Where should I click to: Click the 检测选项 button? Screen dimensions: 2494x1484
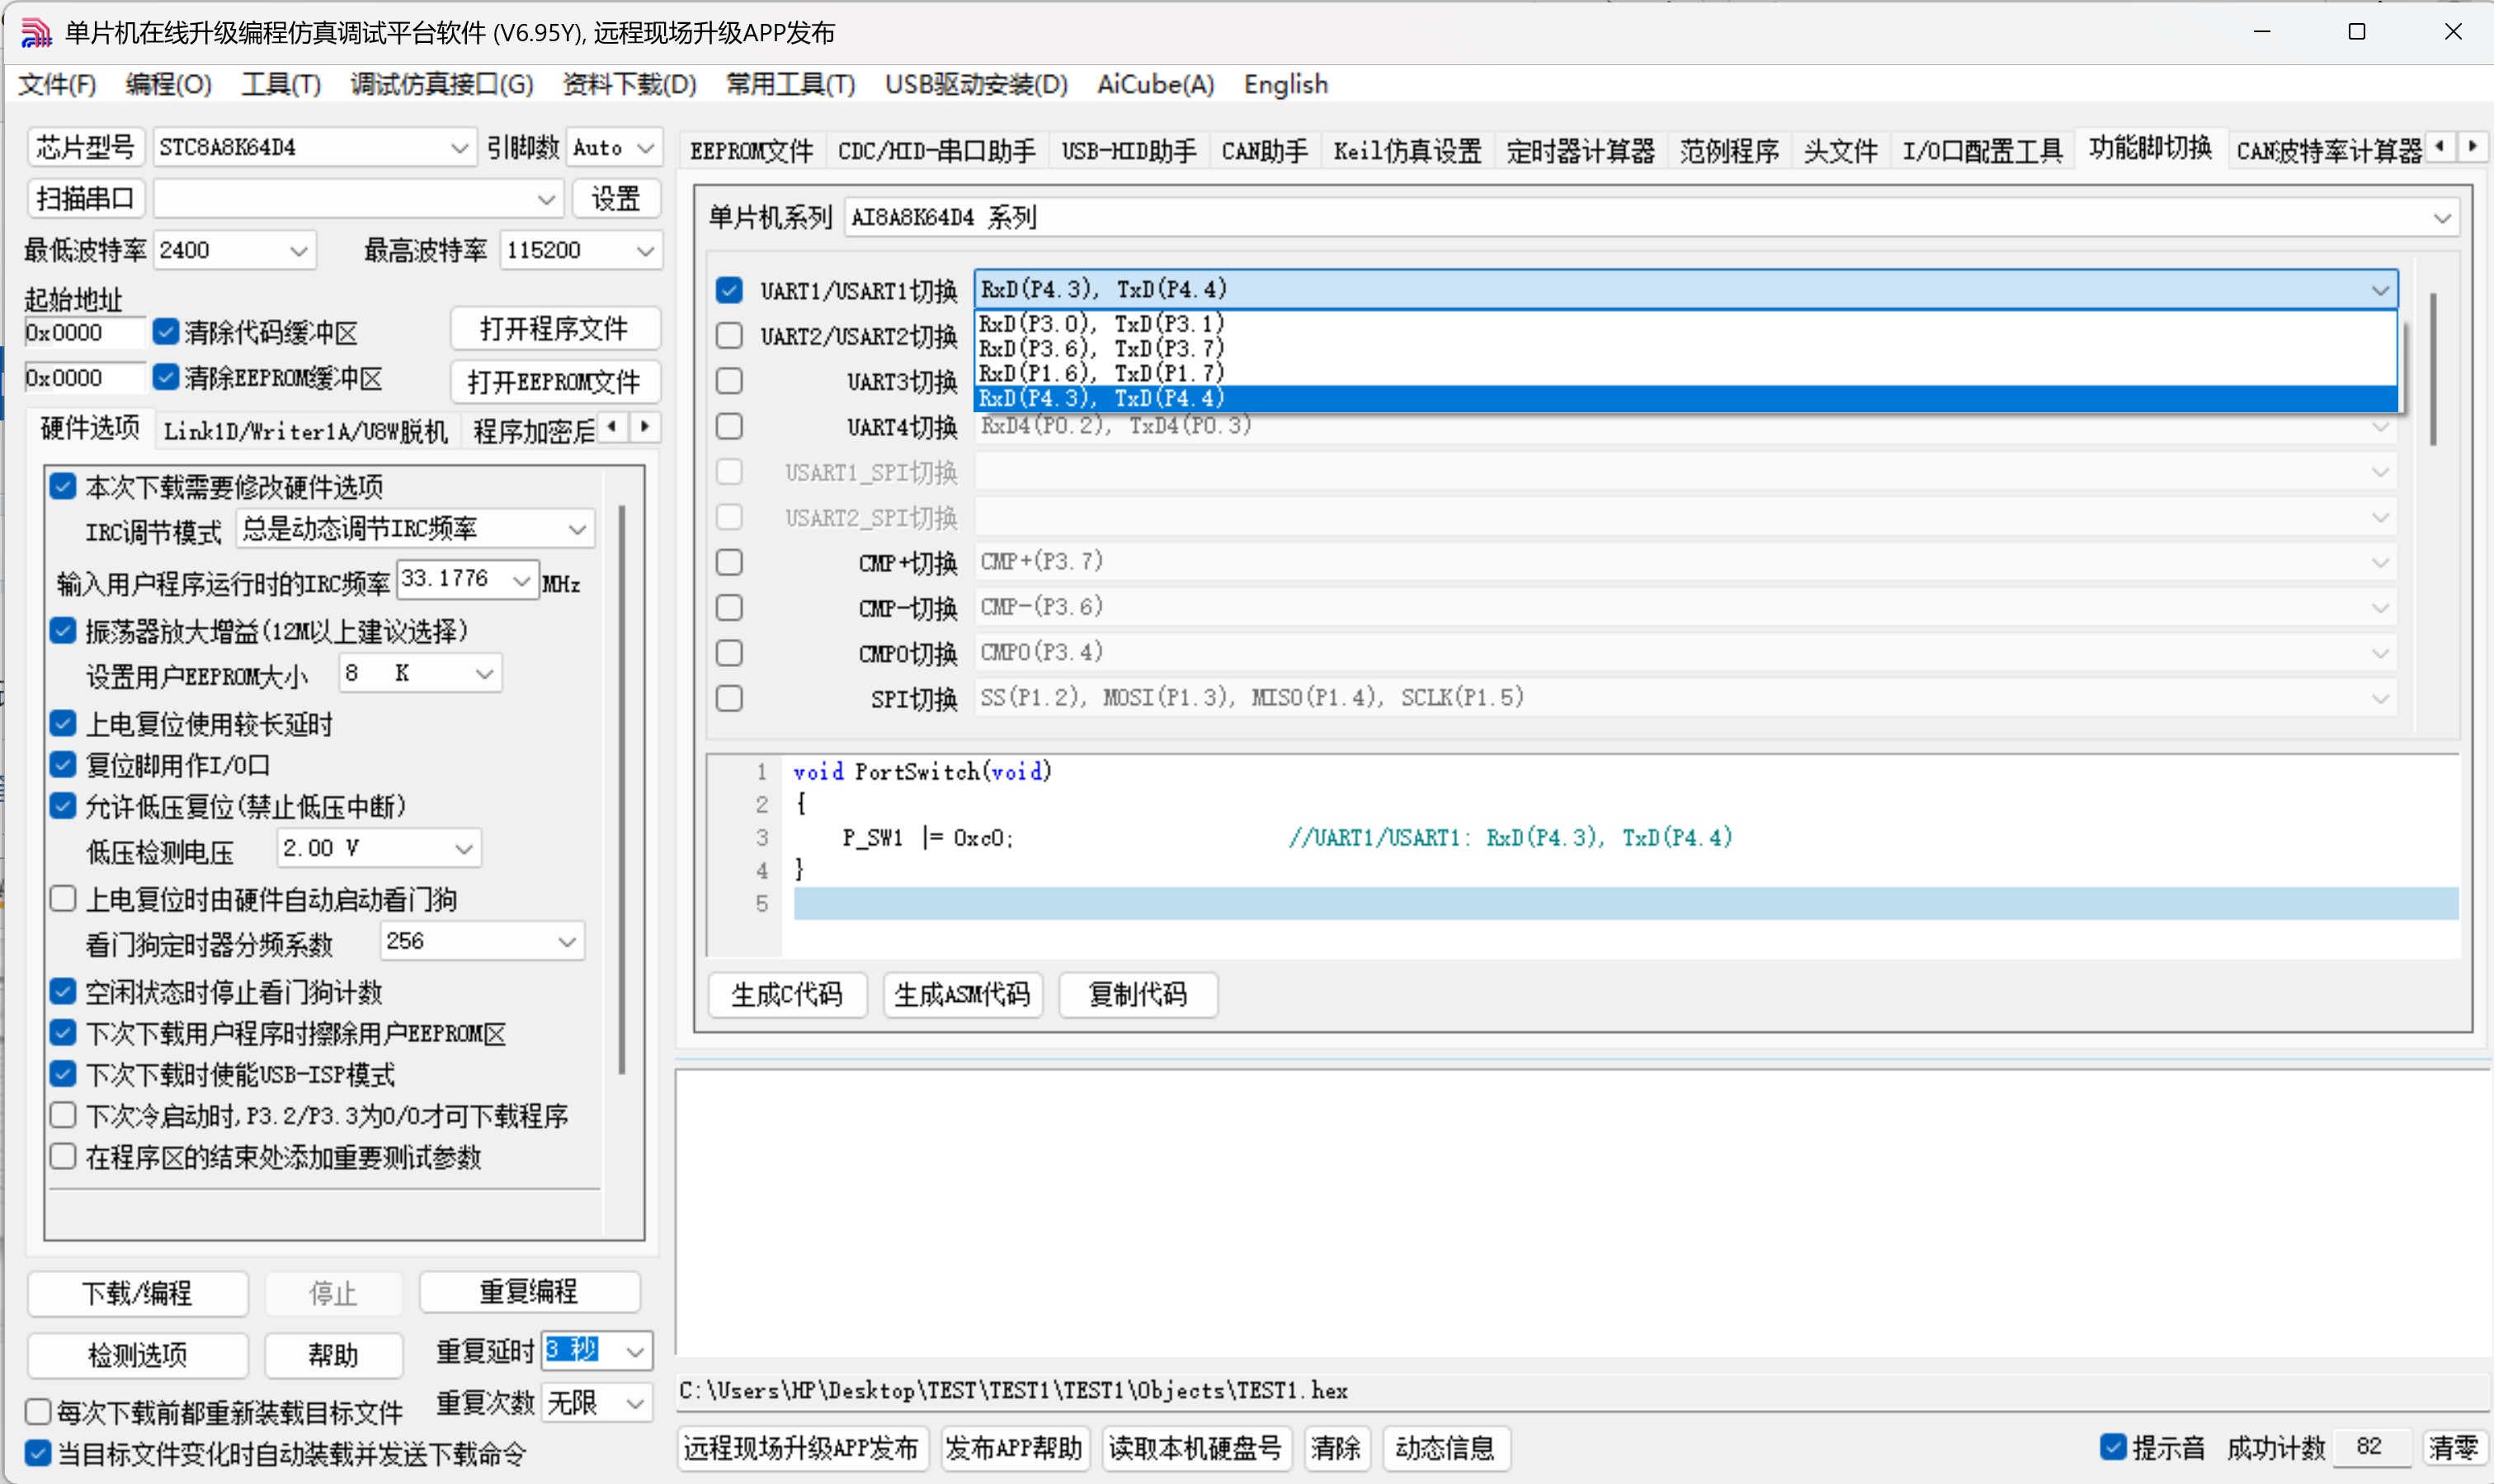[x=137, y=1355]
